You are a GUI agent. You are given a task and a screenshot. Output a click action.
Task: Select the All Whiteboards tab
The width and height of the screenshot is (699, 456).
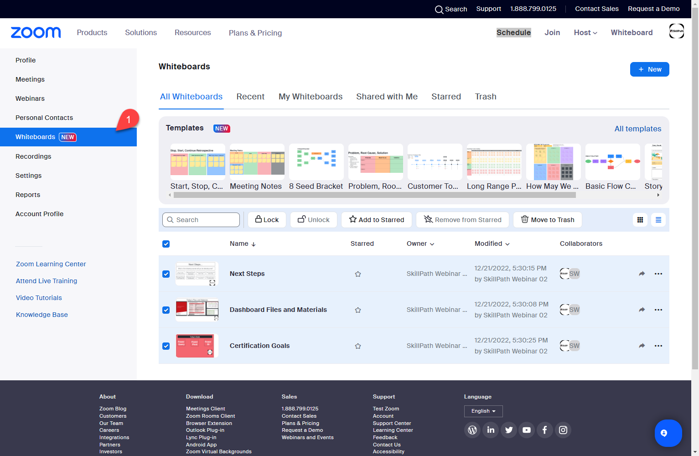(191, 97)
